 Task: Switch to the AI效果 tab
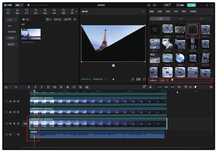193,12
